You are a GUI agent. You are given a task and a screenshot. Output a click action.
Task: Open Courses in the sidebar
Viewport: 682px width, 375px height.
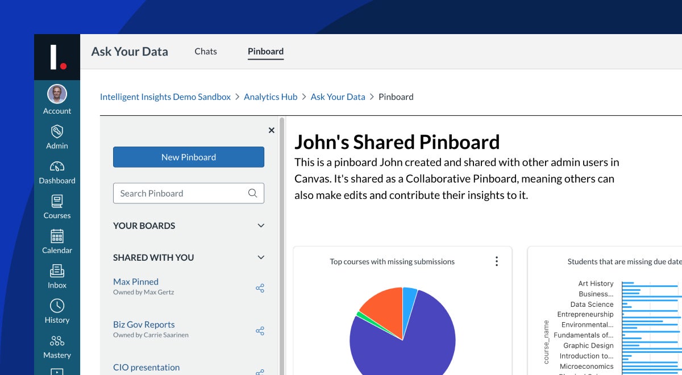[57, 202]
